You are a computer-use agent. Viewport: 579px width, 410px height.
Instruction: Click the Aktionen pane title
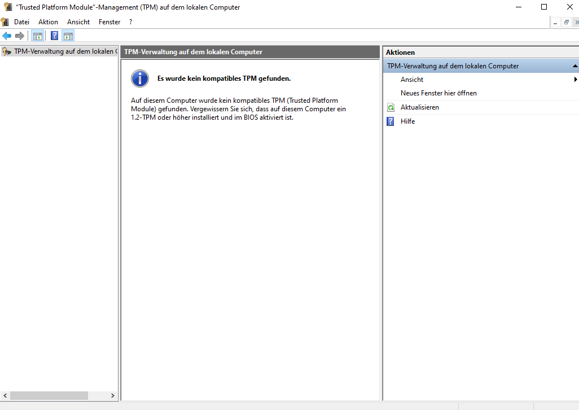tap(400, 53)
